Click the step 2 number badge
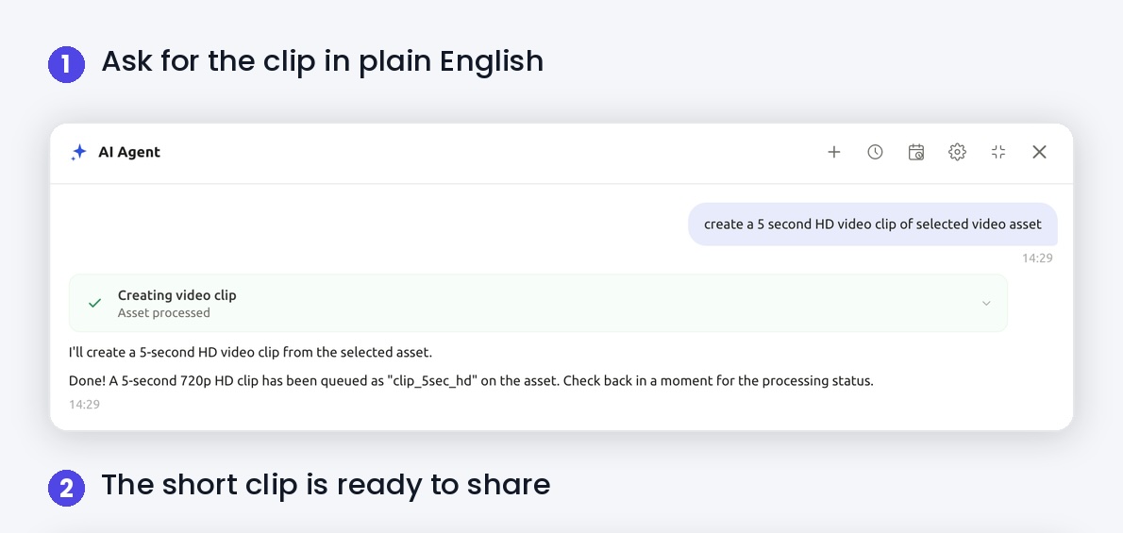 point(67,488)
